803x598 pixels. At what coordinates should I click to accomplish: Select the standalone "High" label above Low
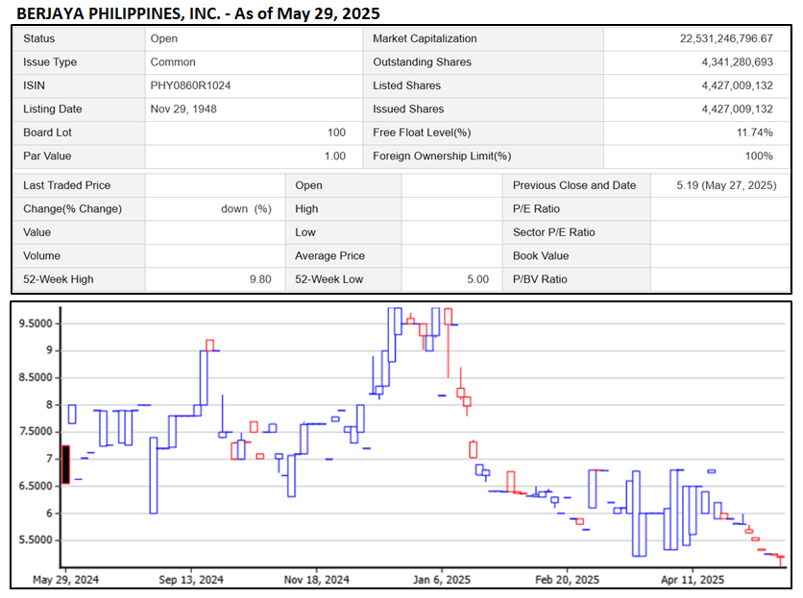[306, 209]
